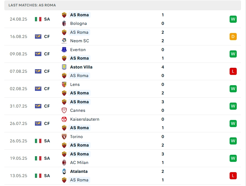Click the Lens club crest icon
Viewport: 246px width, 186px height.
[64, 84]
